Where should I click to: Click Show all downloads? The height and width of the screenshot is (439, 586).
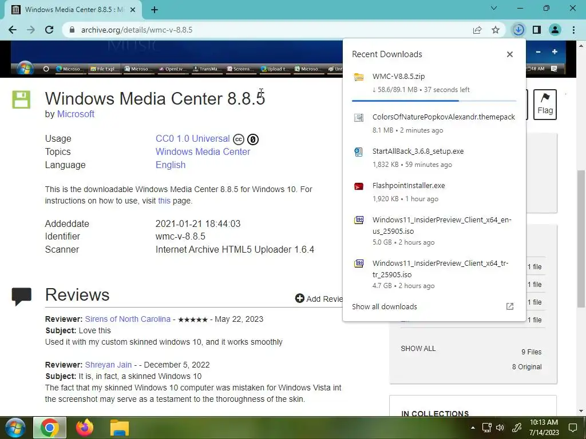click(x=385, y=306)
